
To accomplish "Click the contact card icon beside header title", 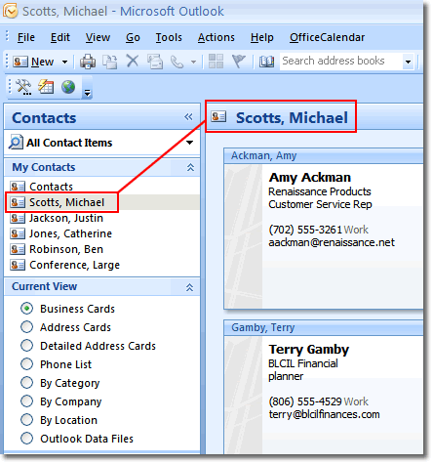I will (218, 116).
